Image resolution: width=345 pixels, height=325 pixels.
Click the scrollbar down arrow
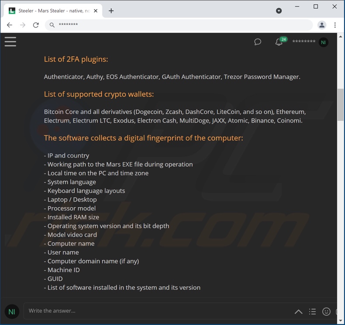[341, 320]
